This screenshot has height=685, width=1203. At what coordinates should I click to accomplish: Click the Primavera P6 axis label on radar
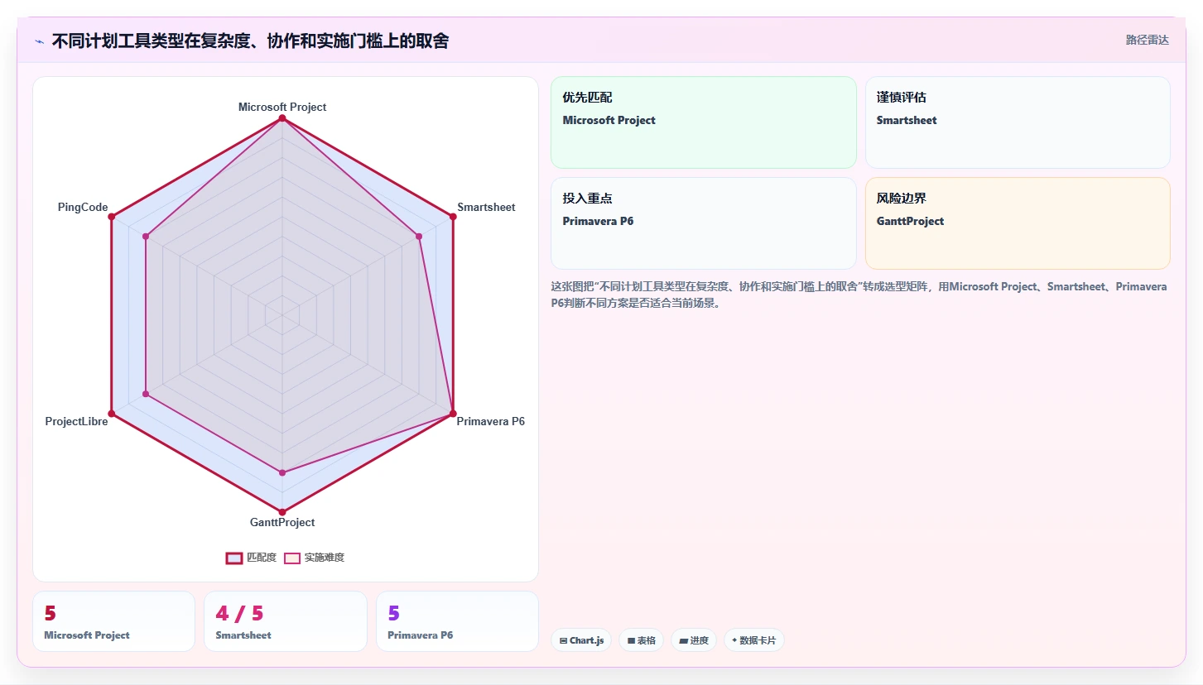(x=491, y=421)
